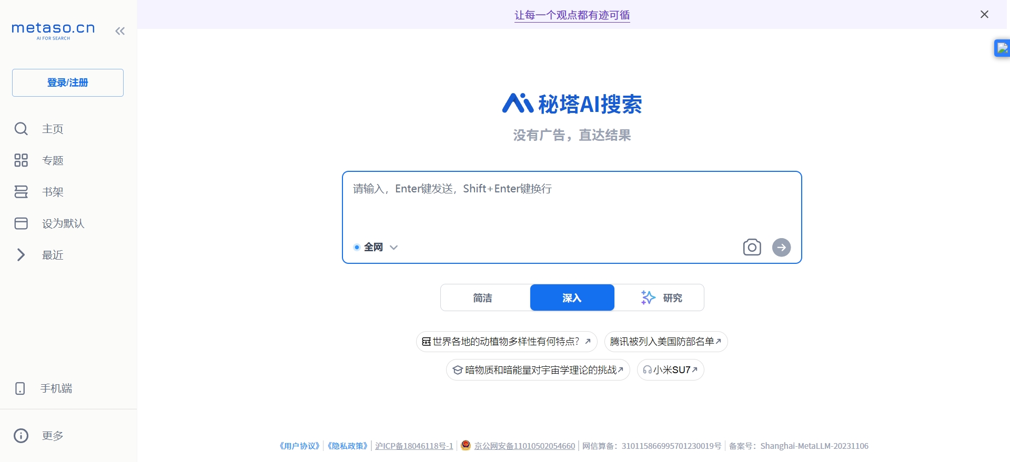
Task: Focus the search query input box
Action: click(x=571, y=205)
